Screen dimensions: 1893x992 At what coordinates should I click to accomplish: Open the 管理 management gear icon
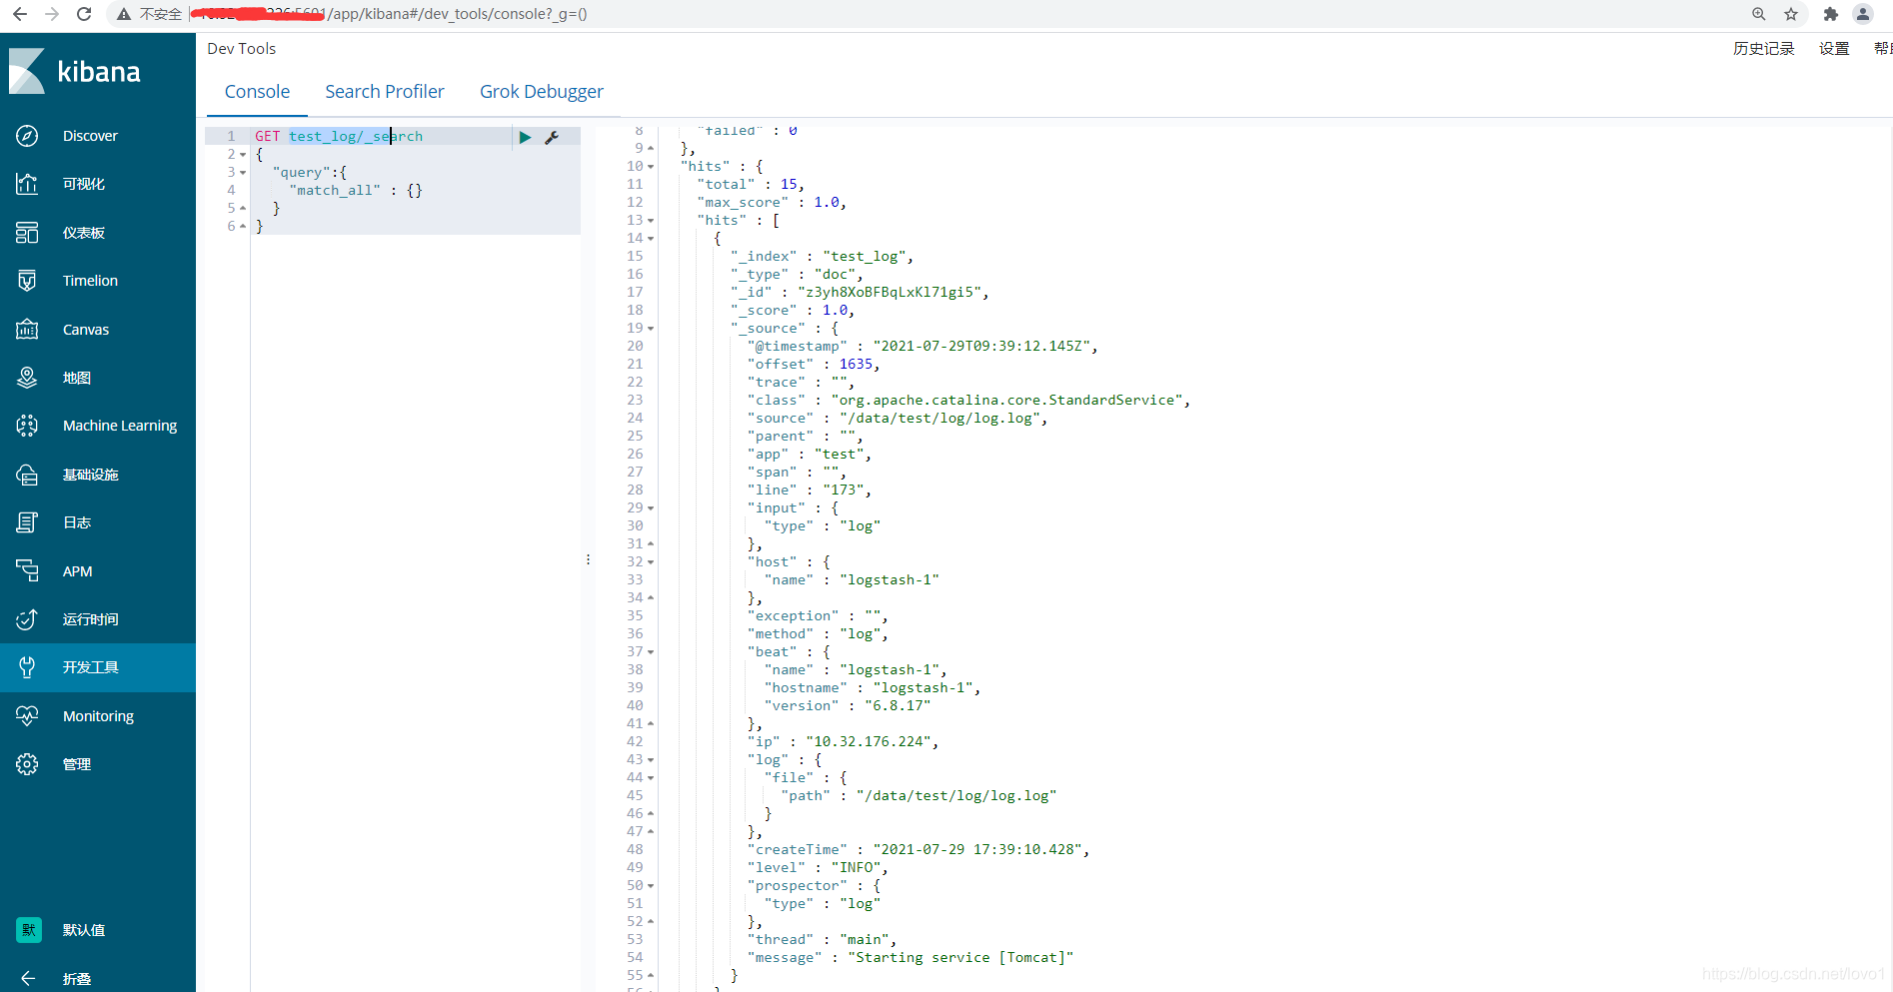coord(27,764)
